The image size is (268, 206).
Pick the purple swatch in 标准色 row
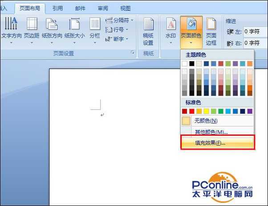[250, 111]
